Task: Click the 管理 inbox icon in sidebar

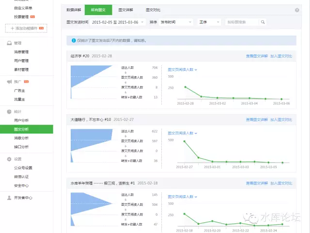Action: click(x=9, y=43)
